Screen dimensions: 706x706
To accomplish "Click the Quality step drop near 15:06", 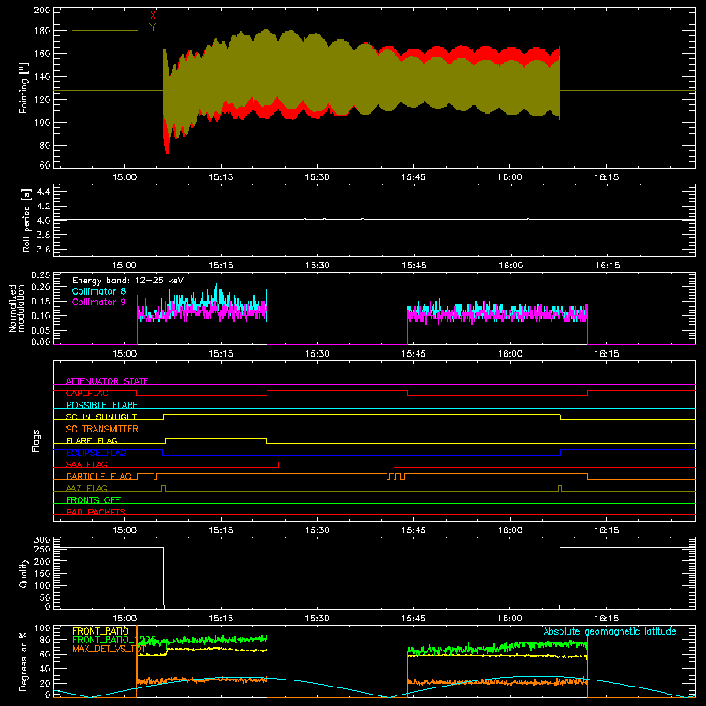I will (164, 576).
